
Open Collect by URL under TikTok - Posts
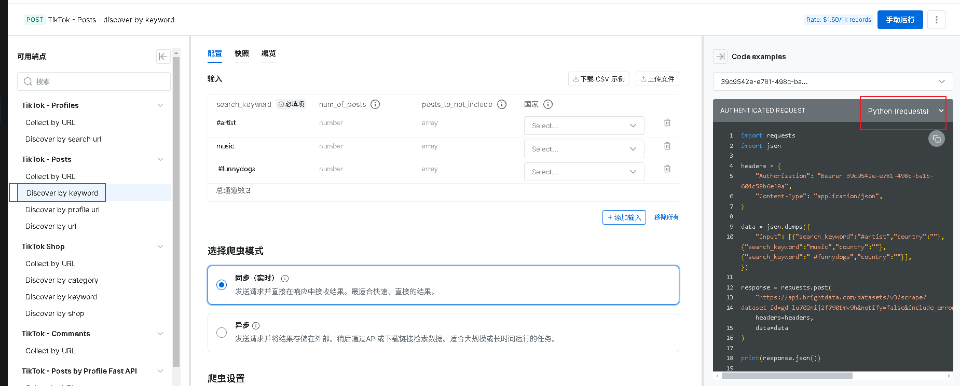[50, 176]
